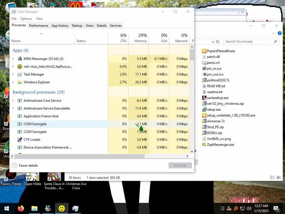
Task: Sort by the Name column header
Action: pos(42,38)
